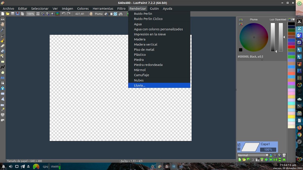Zoom in the layer stack with magnifier plus

click(x=275, y=155)
